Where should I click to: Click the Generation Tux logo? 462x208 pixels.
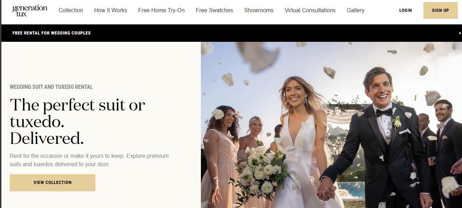coord(30,10)
